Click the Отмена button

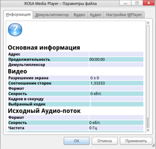click(x=105, y=141)
